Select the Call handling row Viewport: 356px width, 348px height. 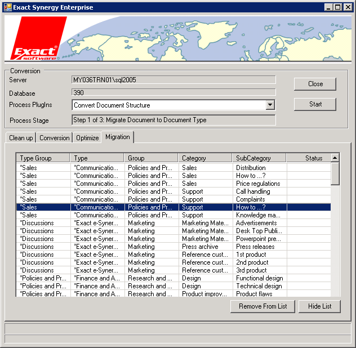(x=173, y=191)
